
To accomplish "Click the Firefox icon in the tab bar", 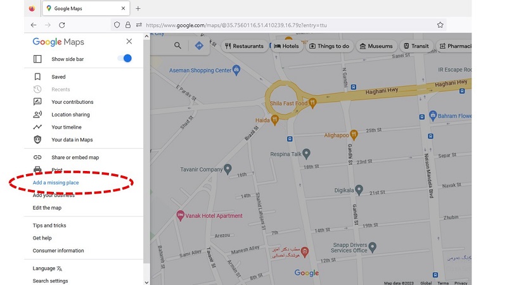I will (x=32, y=8).
